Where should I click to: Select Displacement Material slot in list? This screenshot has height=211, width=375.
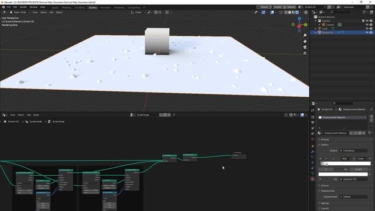coord(342,117)
